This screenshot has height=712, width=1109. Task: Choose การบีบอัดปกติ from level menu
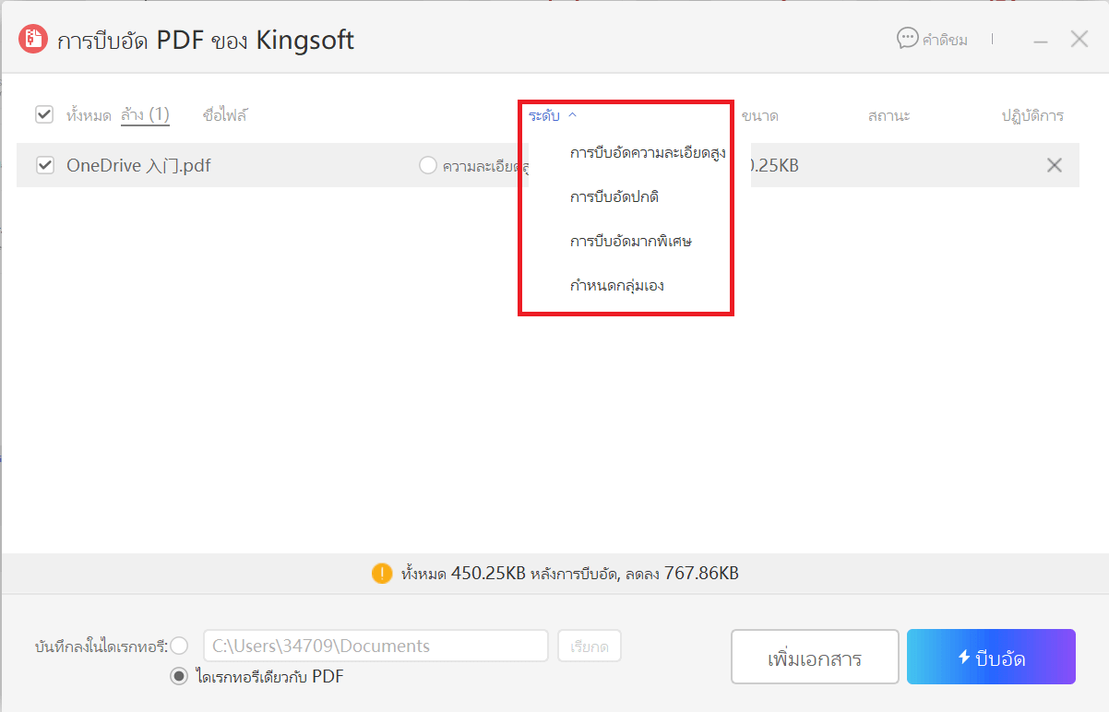[x=614, y=197]
